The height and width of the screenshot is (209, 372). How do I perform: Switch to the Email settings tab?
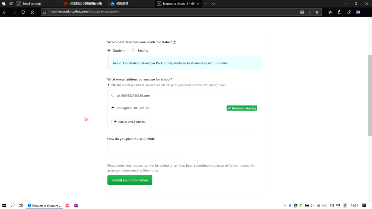pos(39,3)
